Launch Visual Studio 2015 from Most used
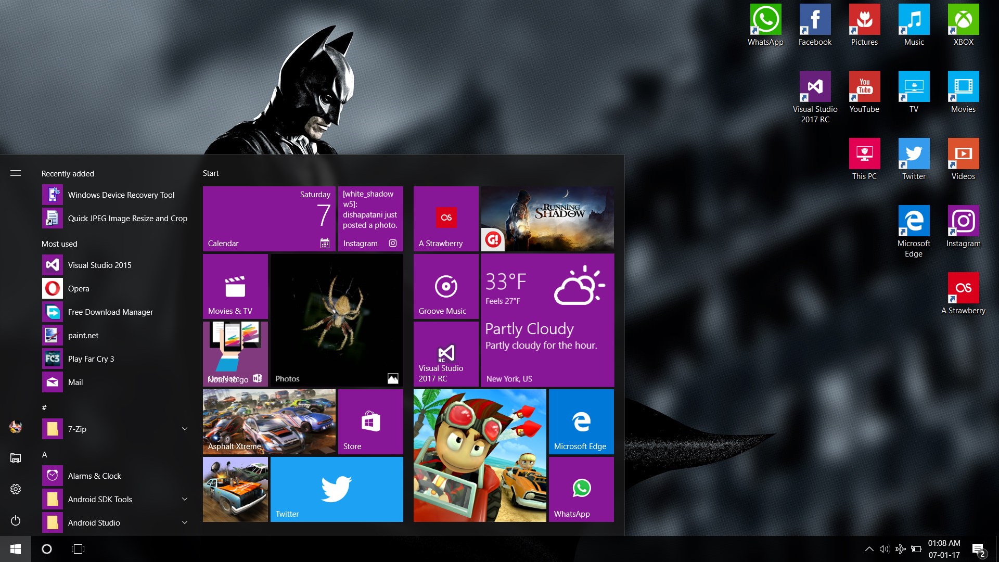This screenshot has height=562, width=999. point(99,265)
